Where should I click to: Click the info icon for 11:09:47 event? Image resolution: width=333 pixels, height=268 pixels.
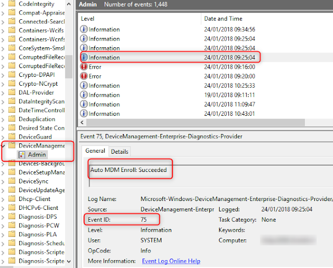(84, 104)
